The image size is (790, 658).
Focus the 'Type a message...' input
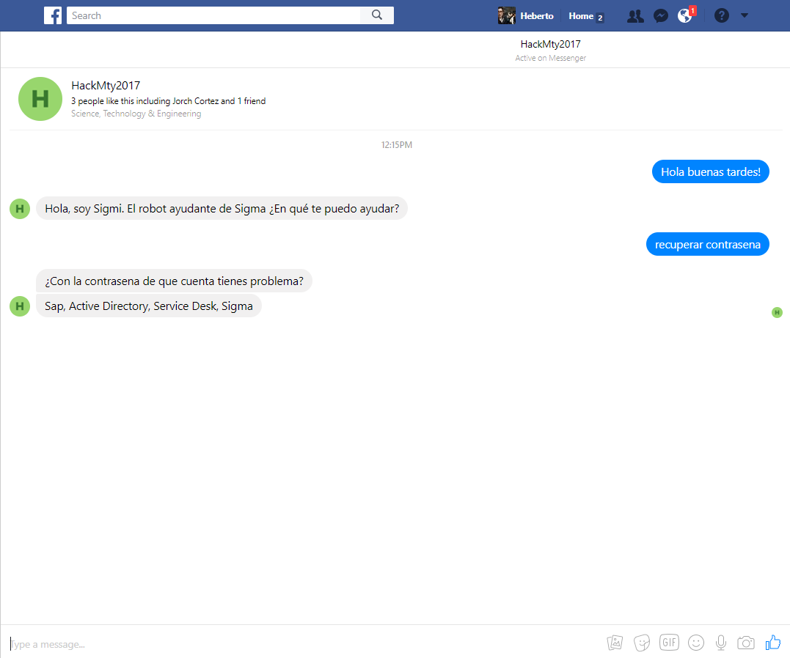coord(302,644)
